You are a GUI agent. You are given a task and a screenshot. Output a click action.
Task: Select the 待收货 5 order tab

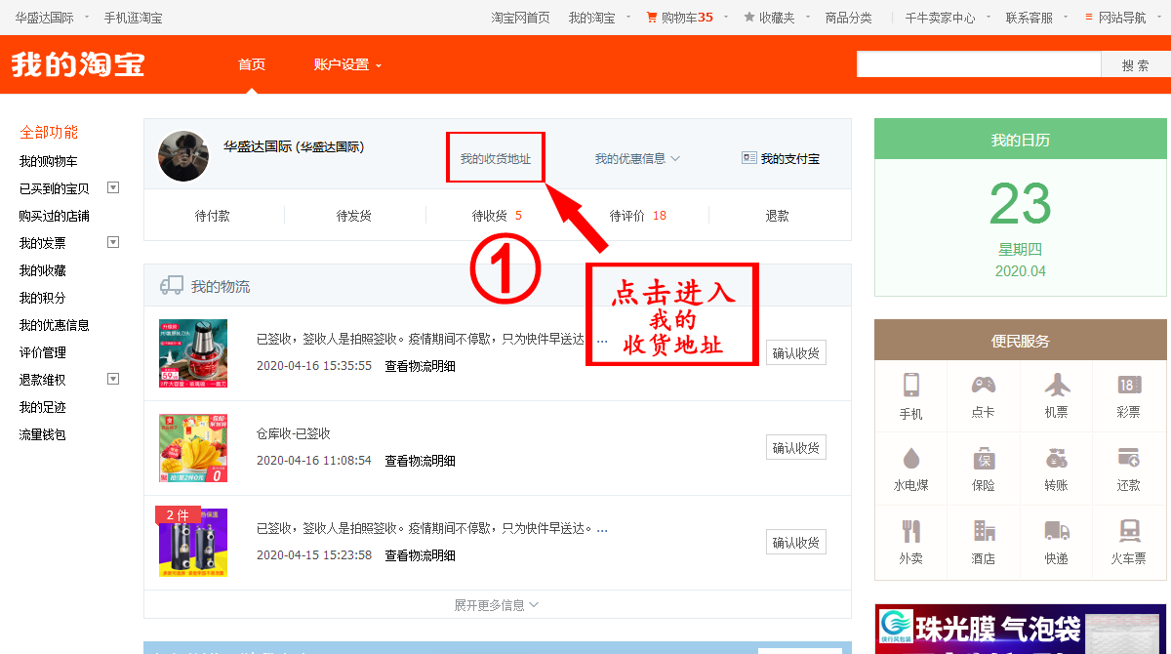497,216
